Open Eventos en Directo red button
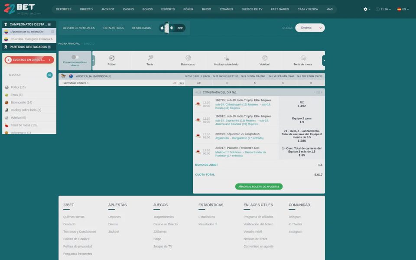Image resolution: width=416 pixels, height=260 pixels. coord(29,60)
